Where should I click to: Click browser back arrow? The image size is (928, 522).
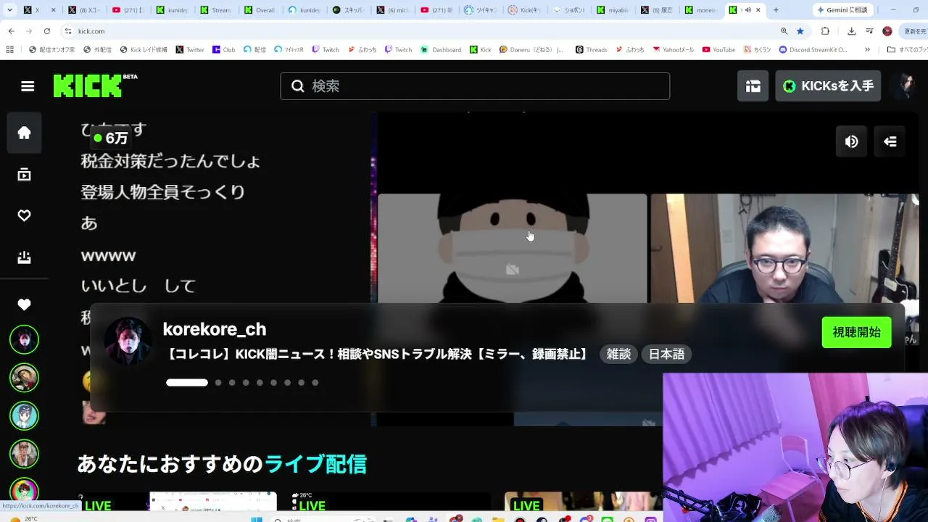tap(12, 31)
